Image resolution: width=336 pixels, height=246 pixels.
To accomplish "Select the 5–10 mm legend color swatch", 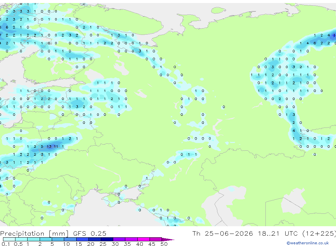I will coord(58,239).
